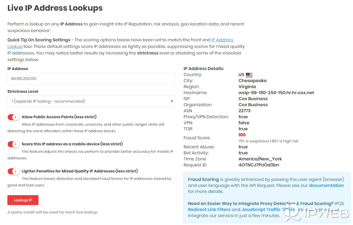Disable Lighter Penalties for Mixed Quality switch
353x225 pixels.
point(13,171)
